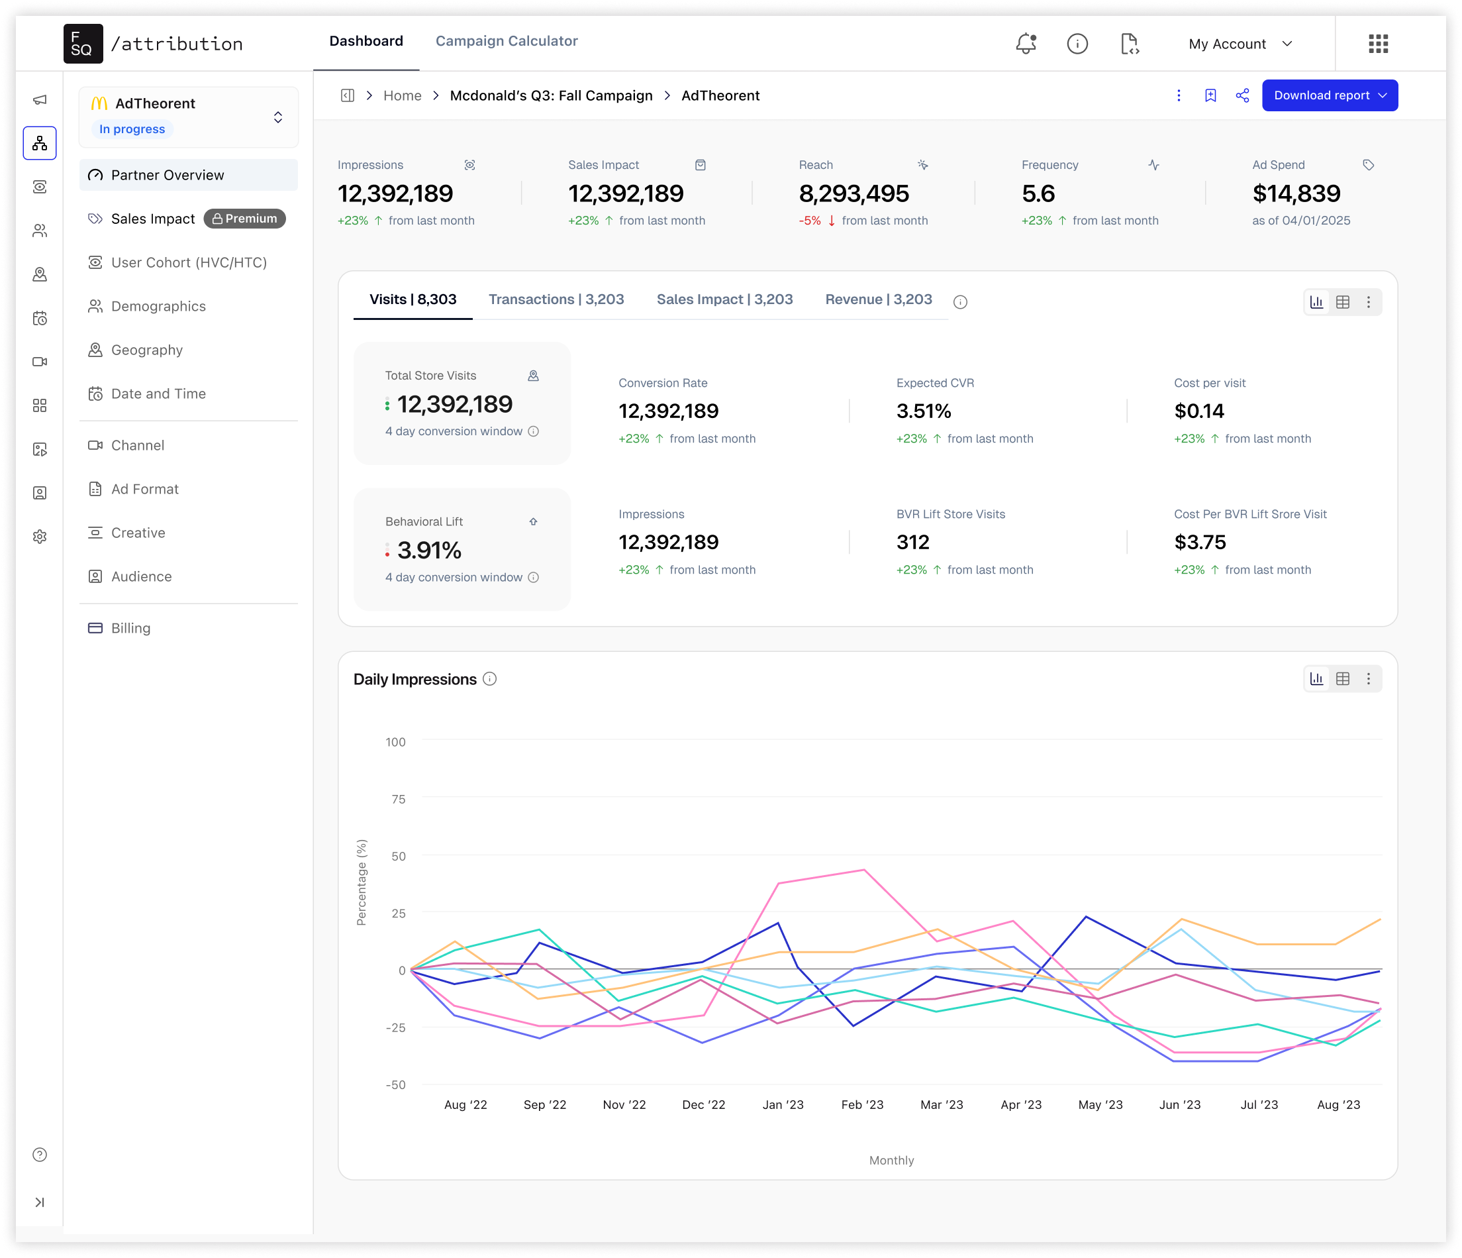
Task: Open the notifications bell icon
Action: pyautogui.click(x=1025, y=44)
